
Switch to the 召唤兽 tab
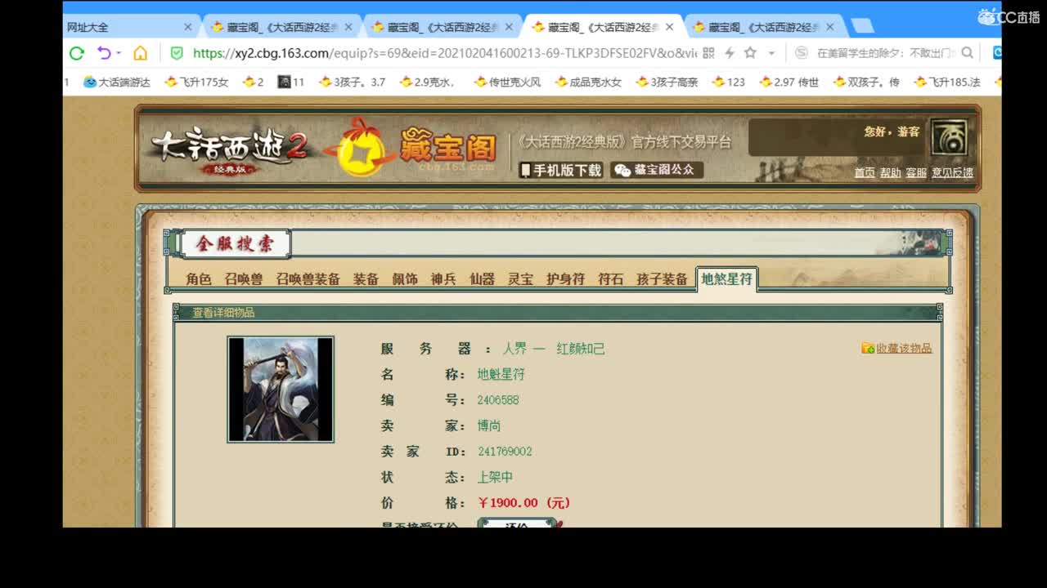pyautogui.click(x=244, y=279)
